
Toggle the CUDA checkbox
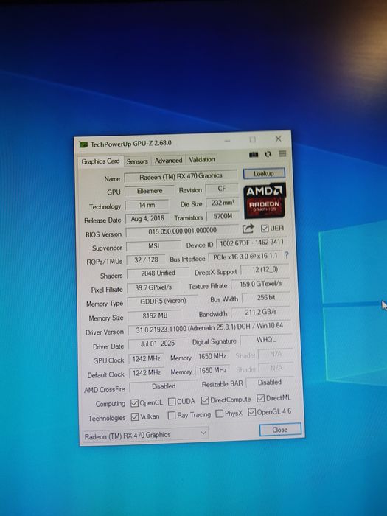[x=172, y=402]
